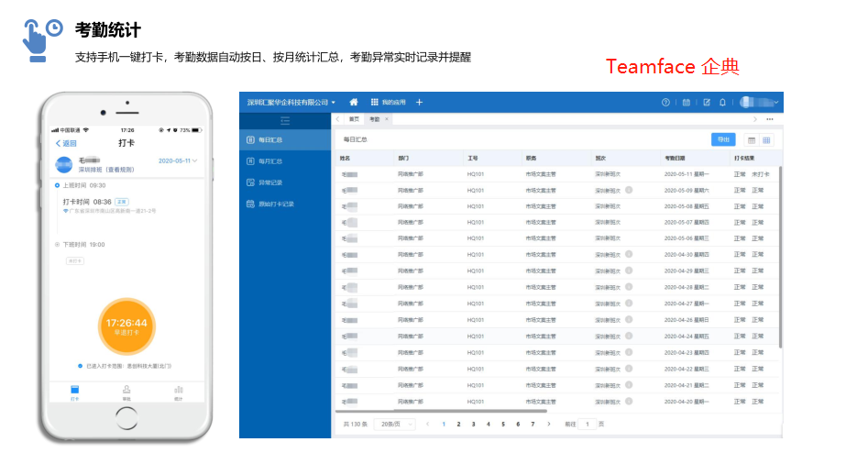Tap the 打卡 tab icon on phone
The image size is (846, 475).
(x=74, y=392)
